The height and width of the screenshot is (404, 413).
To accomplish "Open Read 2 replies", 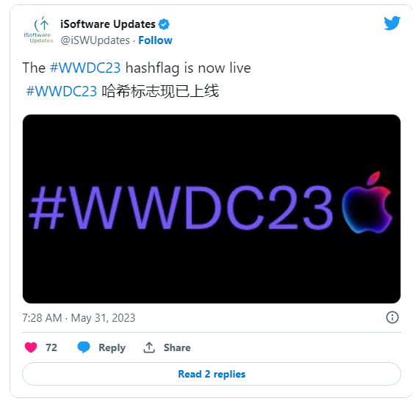I will click(212, 374).
